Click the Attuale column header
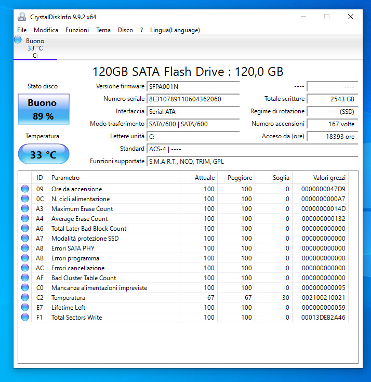Image resolution: width=371 pixels, height=382 pixels. [199, 178]
